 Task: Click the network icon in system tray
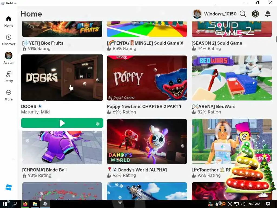coord(236,204)
